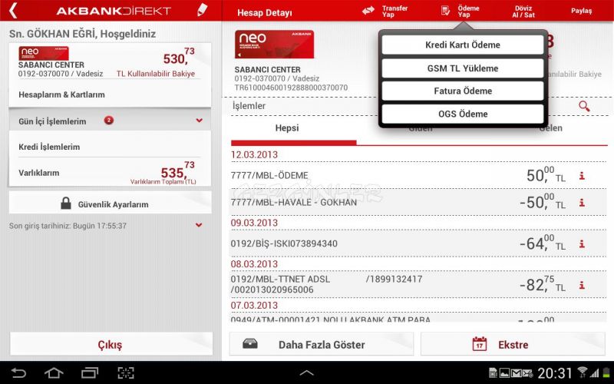The image size is (614, 384).
Task: Open the 0192/MBL-TTNET ADSL row
Action: pos(418,284)
